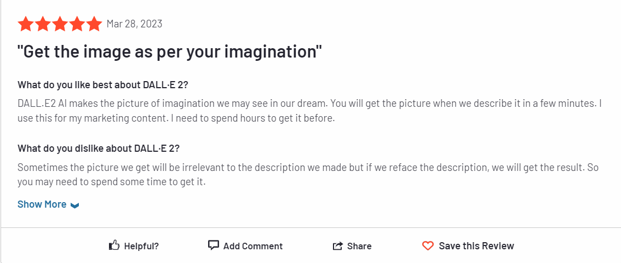Select Save this Review
Screen dimensions: 621x263
pyautogui.click(x=476, y=246)
